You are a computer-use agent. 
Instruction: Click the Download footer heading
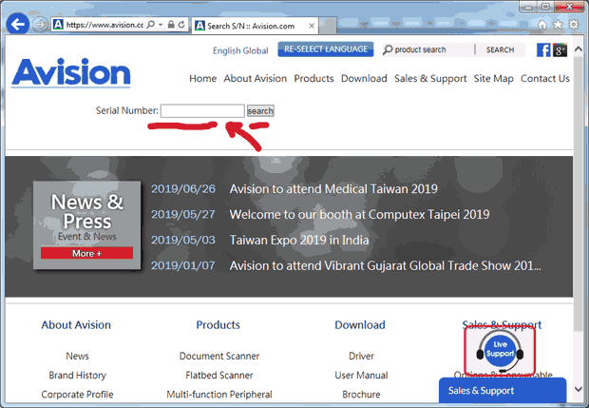(x=360, y=325)
